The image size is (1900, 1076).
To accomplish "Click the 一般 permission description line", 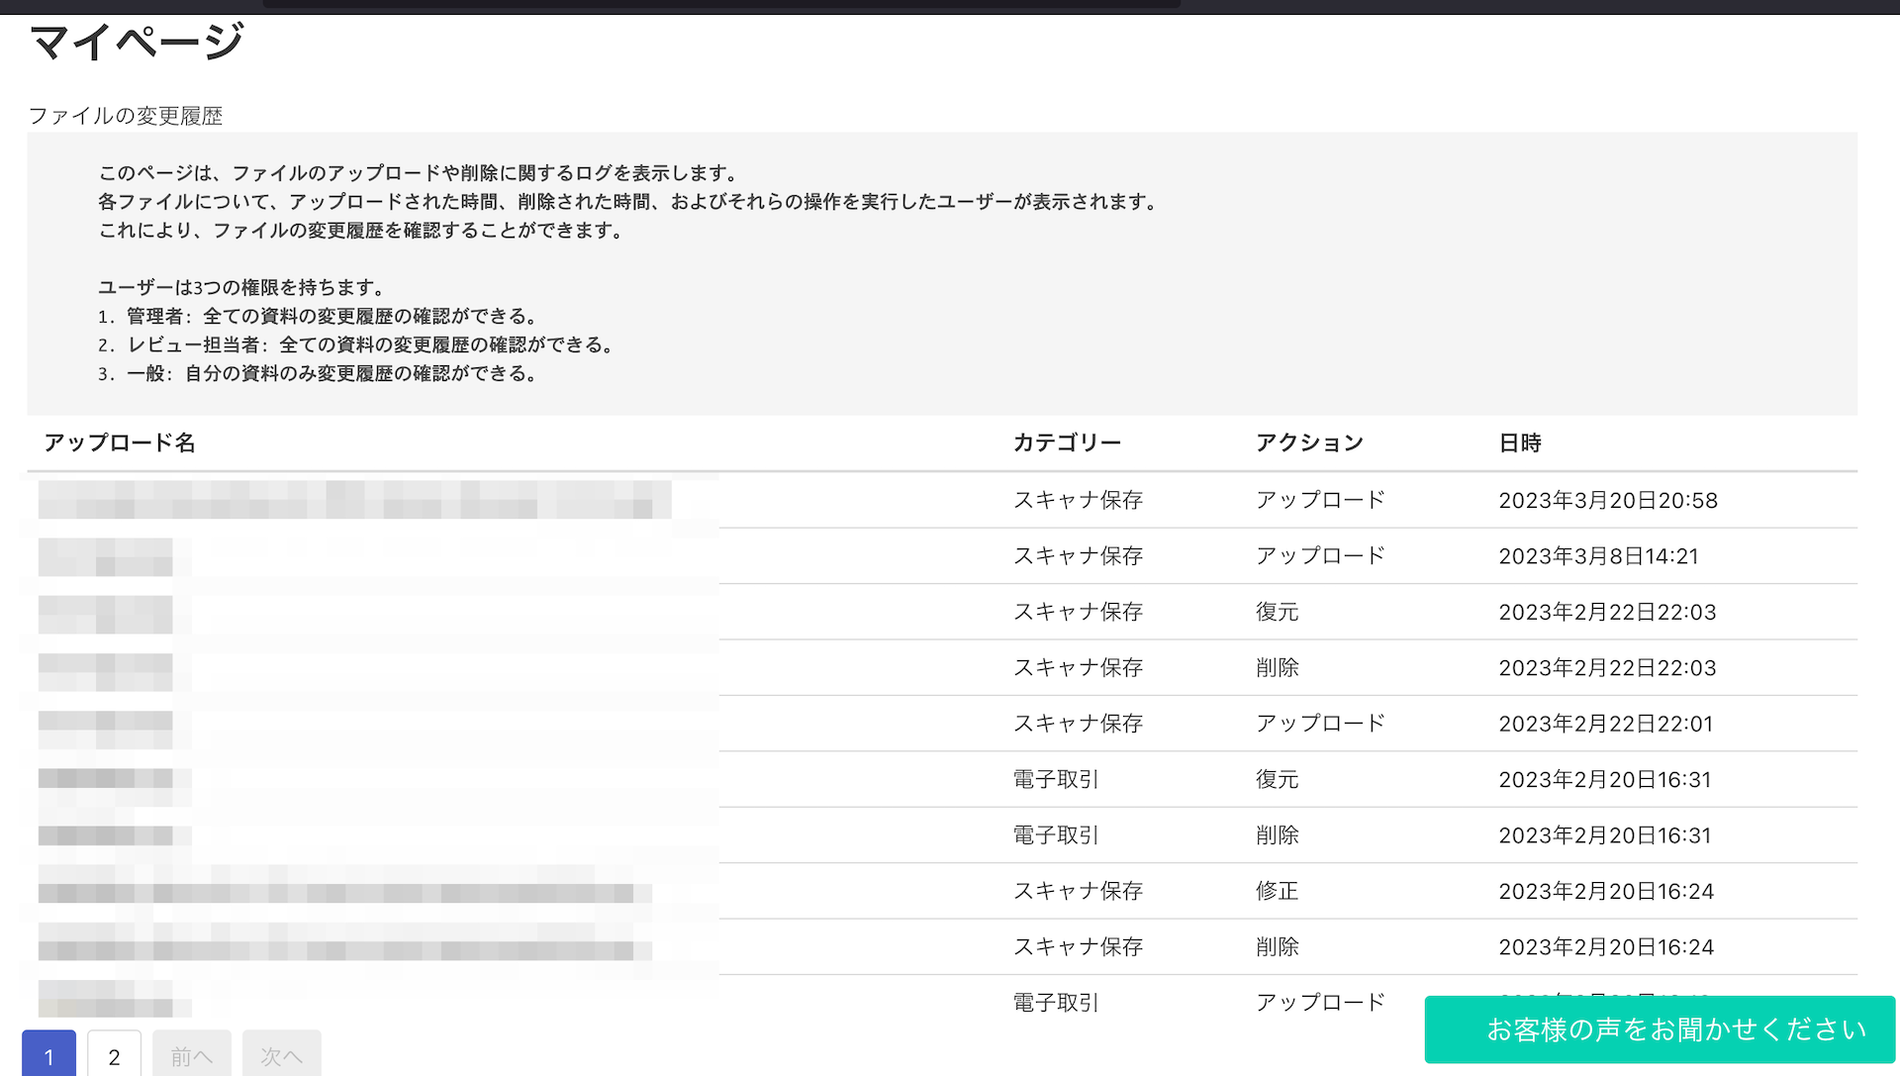I will (x=319, y=374).
